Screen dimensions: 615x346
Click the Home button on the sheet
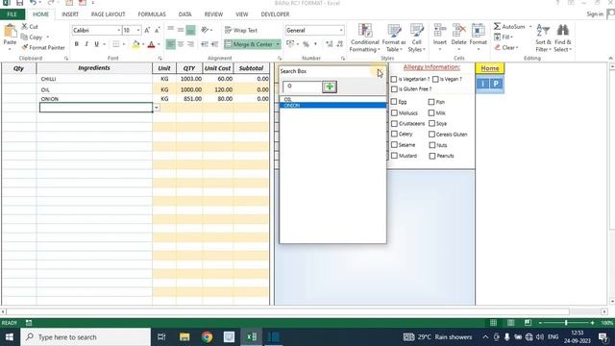(x=490, y=68)
